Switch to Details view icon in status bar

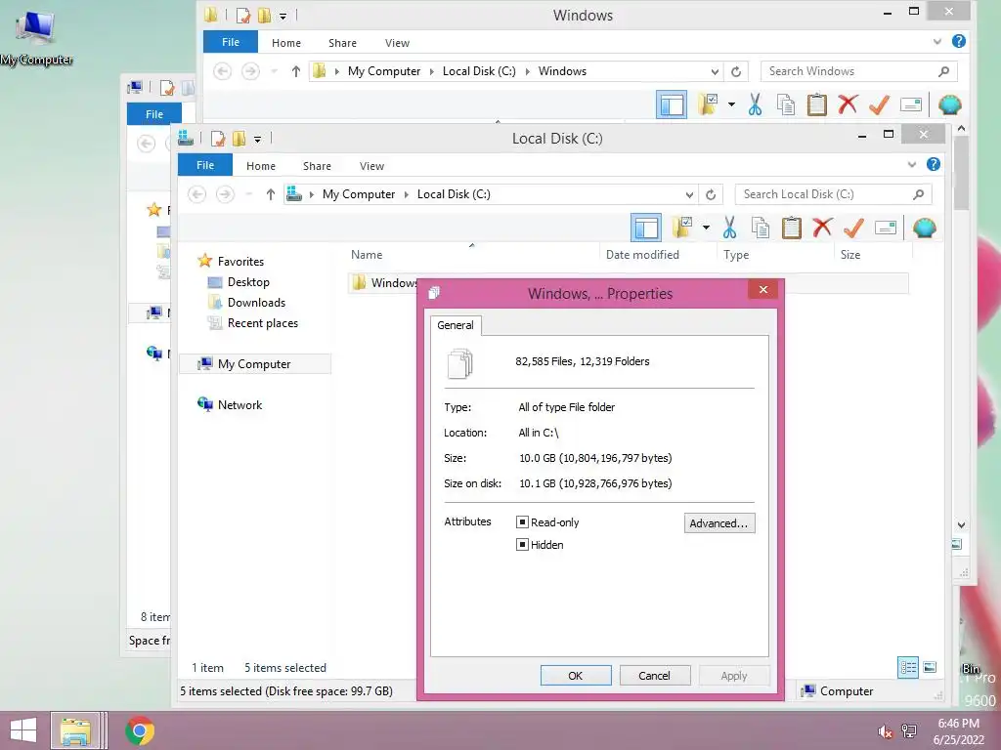(x=908, y=668)
